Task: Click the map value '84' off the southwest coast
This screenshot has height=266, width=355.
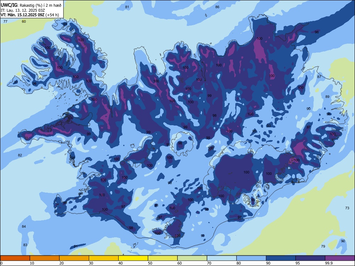Action: tap(24, 226)
